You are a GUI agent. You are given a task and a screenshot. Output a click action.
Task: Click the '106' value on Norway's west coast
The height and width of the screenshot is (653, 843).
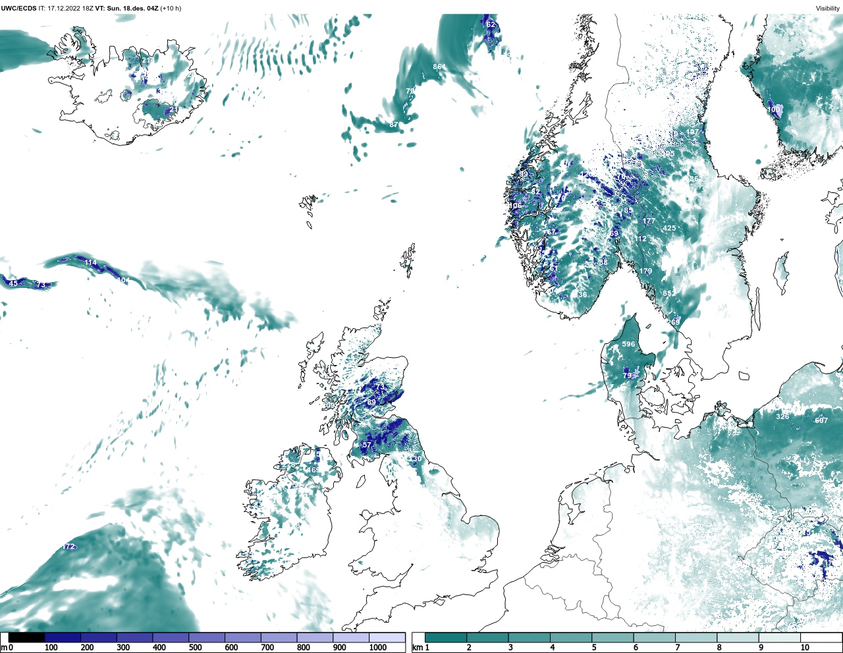point(515,206)
